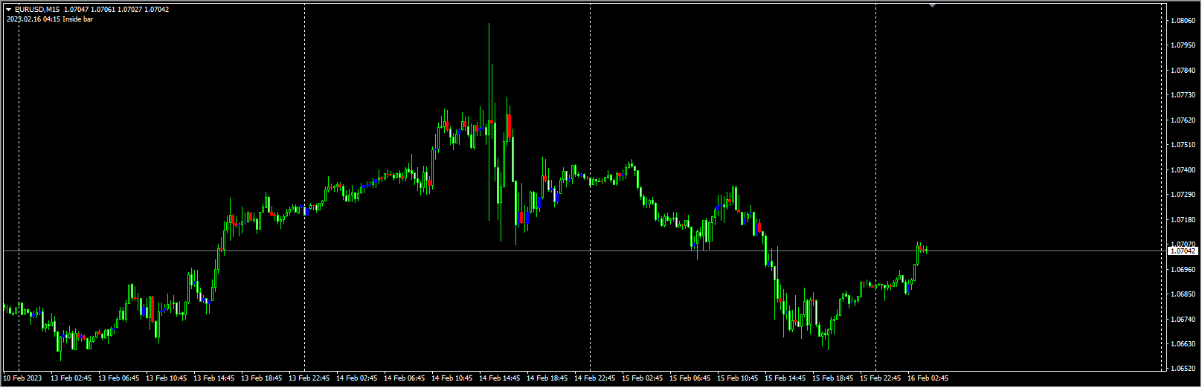
Task: Click the '14 Feb 18:45' time label
Action: click(547, 378)
